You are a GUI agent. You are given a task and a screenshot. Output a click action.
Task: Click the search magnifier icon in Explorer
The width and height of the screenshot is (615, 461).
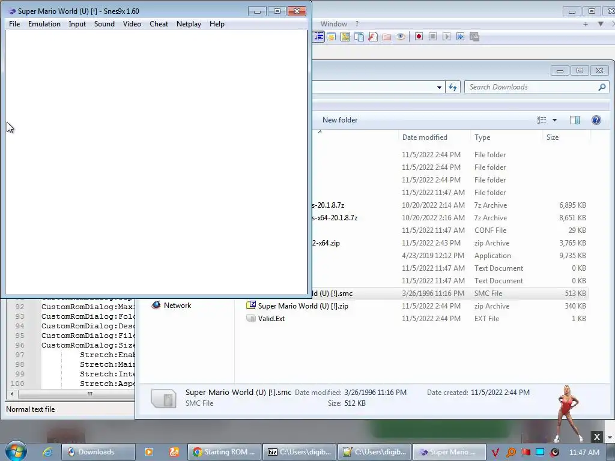click(602, 87)
